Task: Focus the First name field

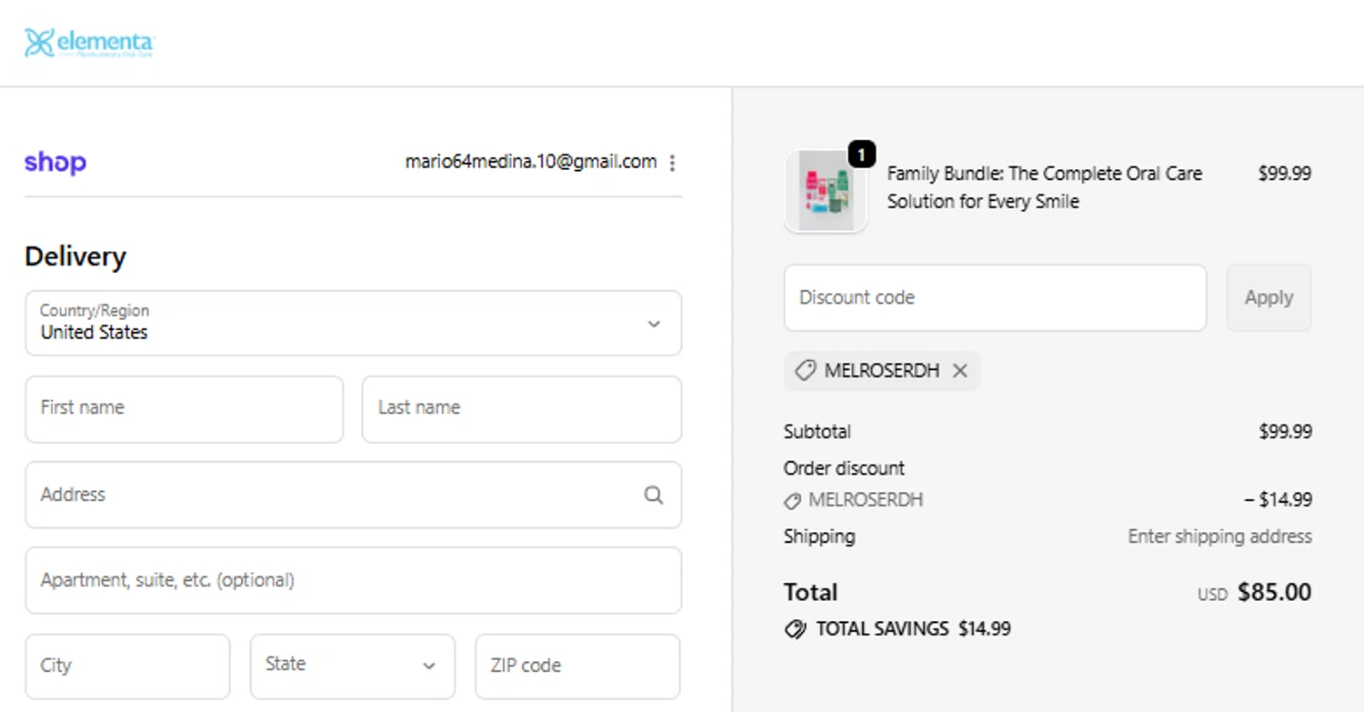Action: [x=184, y=409]
